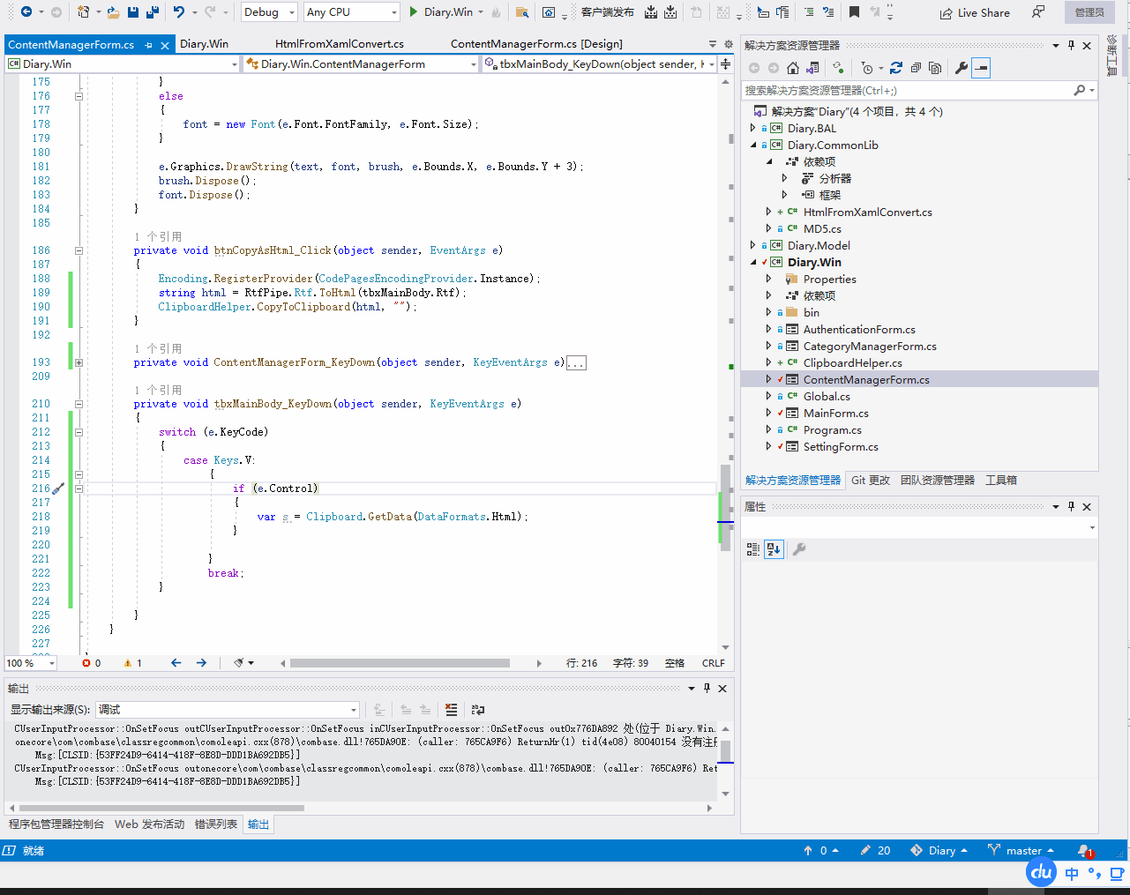Image resolution: width=1130 pixels, height=895 pixels.
Task: Click the editor's horizontal scrollbar track
Action: tap(525, 663)
